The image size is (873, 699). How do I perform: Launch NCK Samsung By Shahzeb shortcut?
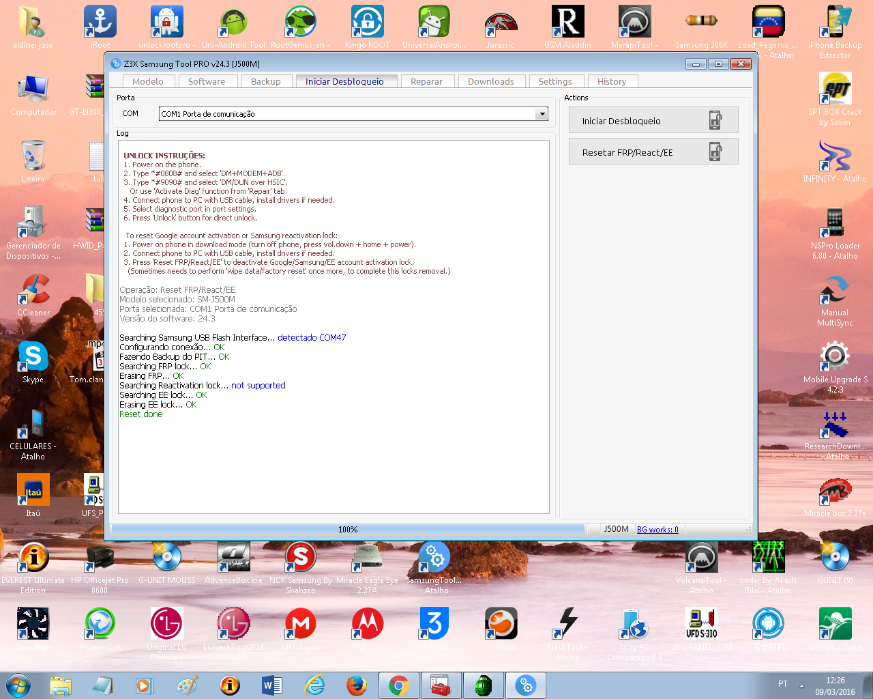click(x=301, y=567)
